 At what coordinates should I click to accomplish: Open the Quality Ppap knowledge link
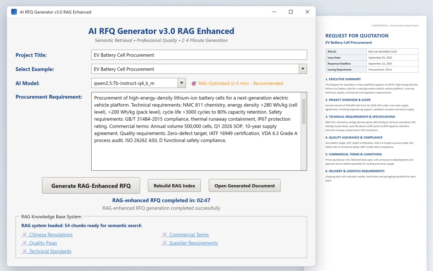coord(43,243)
